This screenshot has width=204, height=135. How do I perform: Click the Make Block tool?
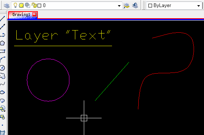click(3, 117)
